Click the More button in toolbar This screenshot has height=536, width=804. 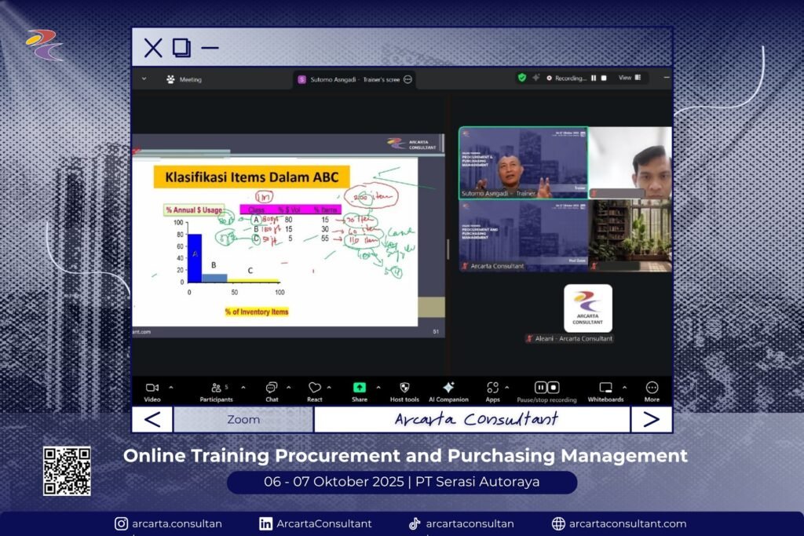click(652, 388)
